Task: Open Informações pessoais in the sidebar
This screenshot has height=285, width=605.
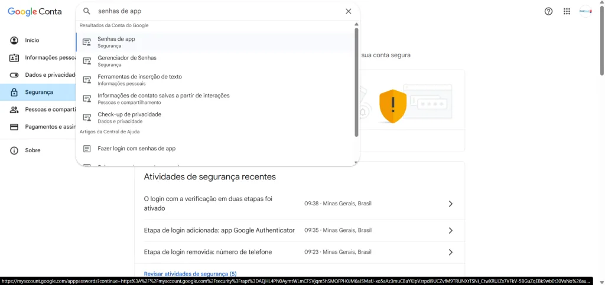Action: tap(38, 58)
